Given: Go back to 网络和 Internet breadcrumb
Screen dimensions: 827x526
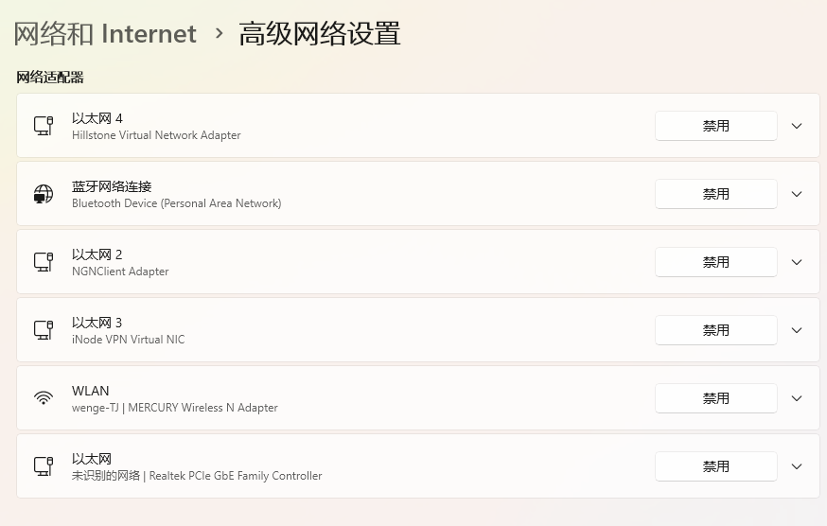Looking at the screenshot, I should (105, 34).
